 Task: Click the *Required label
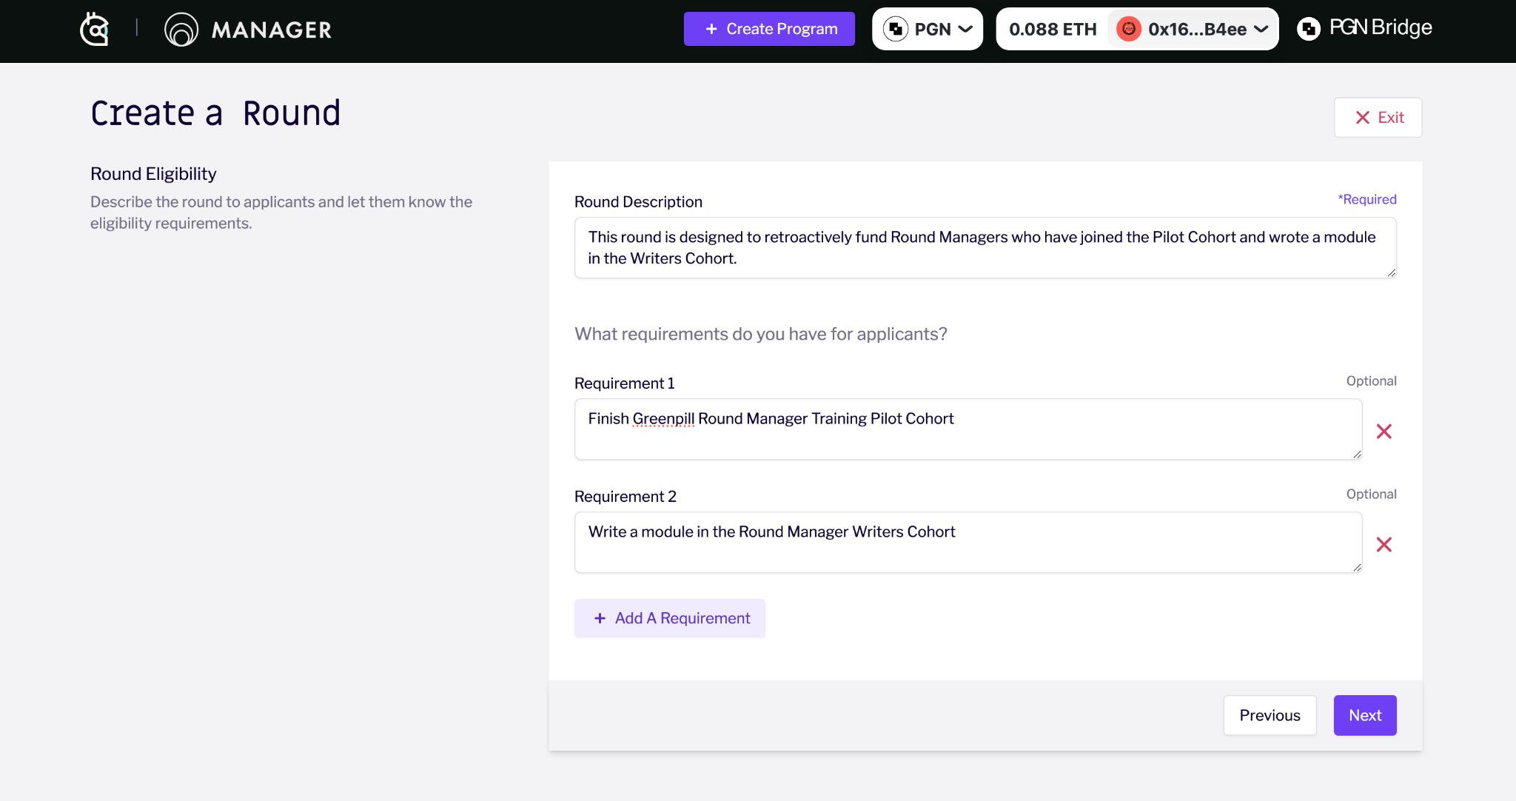1367,199
